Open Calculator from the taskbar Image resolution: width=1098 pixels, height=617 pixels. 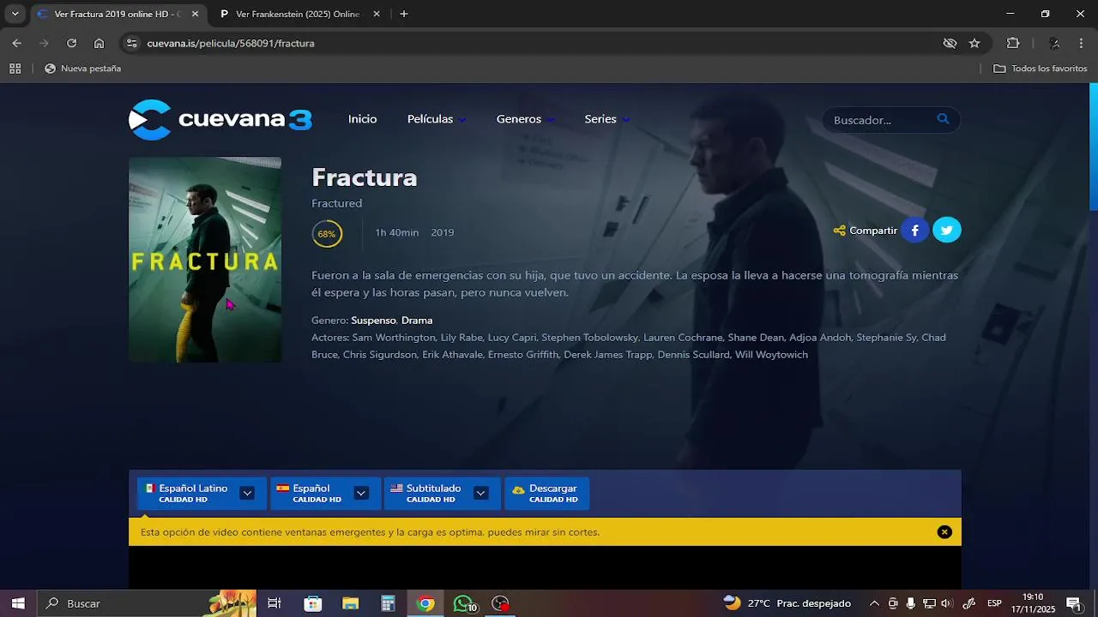[x=388, y=603]
